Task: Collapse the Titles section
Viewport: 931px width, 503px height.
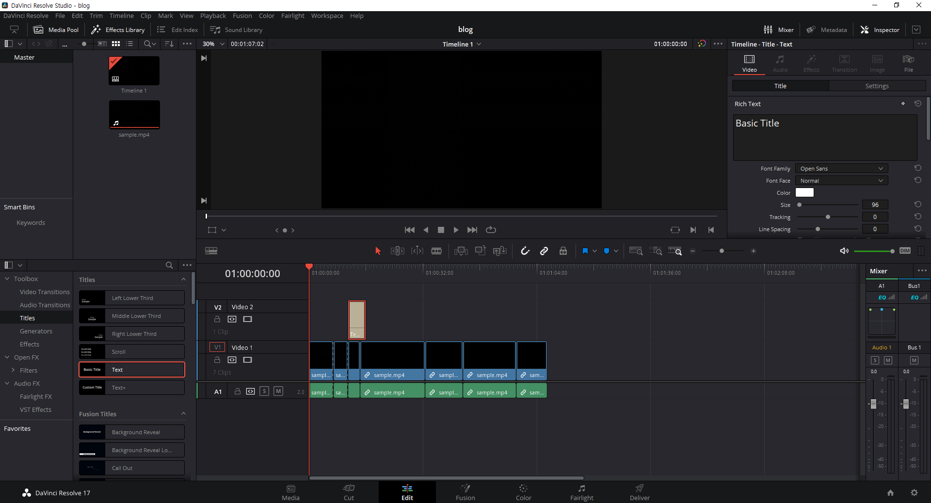Action: tap(183, 280)
